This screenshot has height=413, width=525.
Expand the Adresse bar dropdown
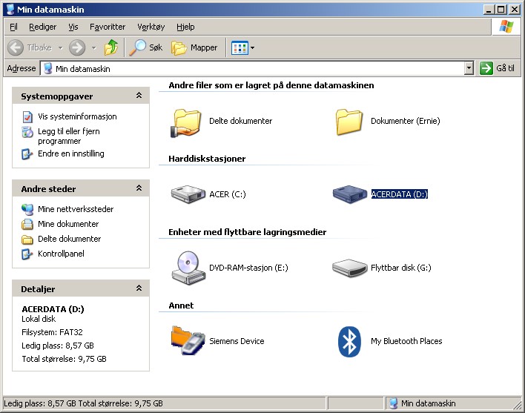point(469,68)
